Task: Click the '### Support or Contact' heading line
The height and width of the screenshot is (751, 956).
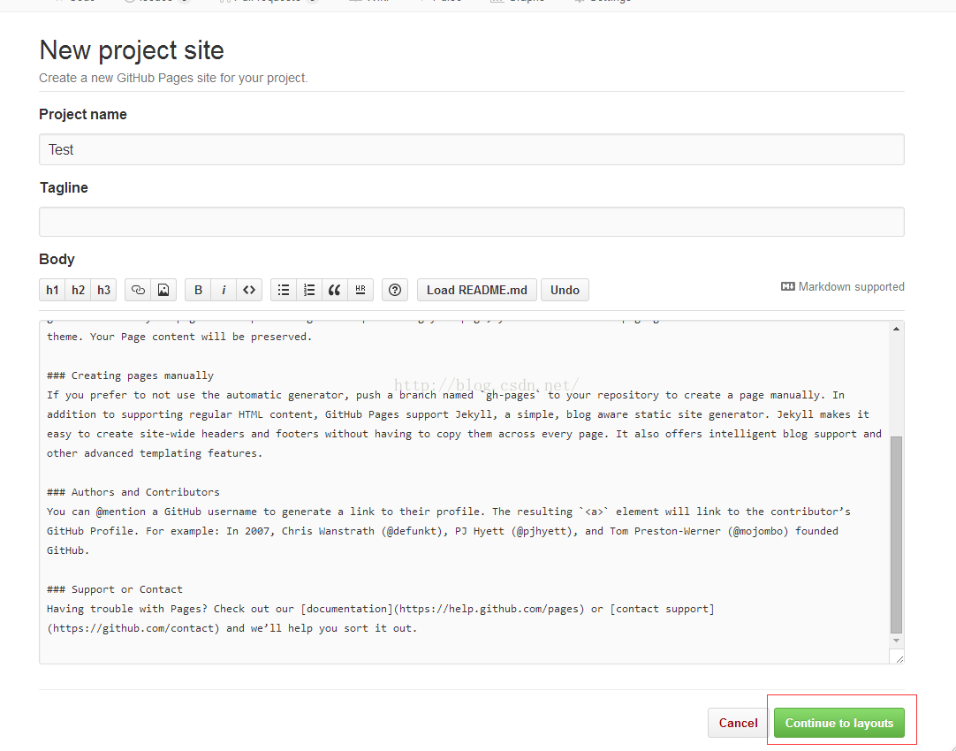Action: (x=115, y=589)
